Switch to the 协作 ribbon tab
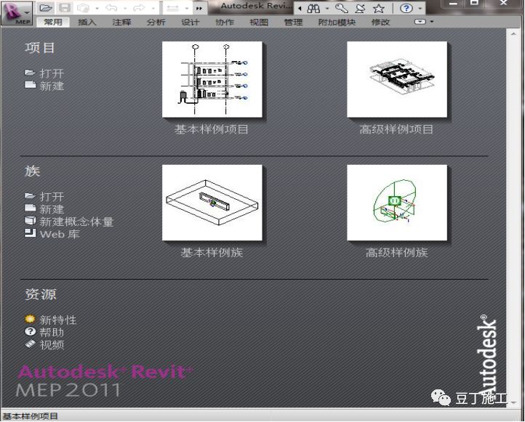The image size is (525, 422). [225, 22]
